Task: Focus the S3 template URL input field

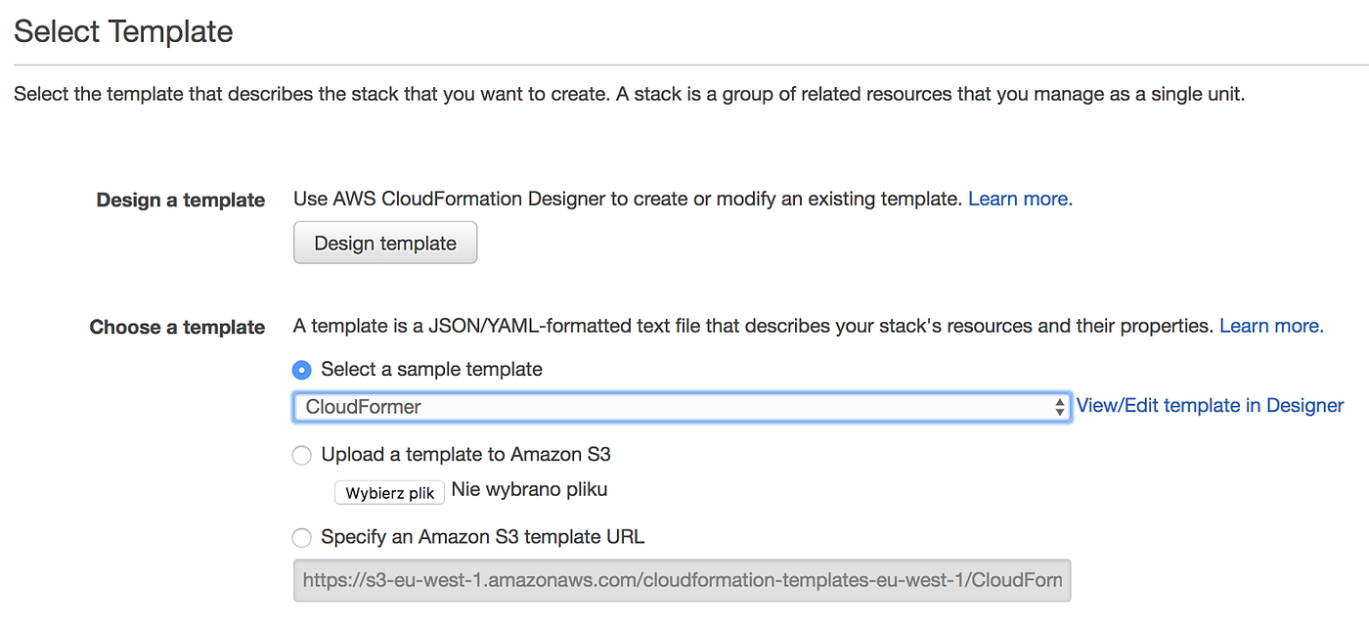Action: click(x=683, y=580)
